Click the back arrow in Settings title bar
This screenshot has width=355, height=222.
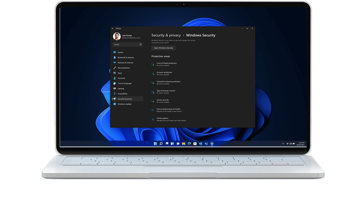coord(113,28)
